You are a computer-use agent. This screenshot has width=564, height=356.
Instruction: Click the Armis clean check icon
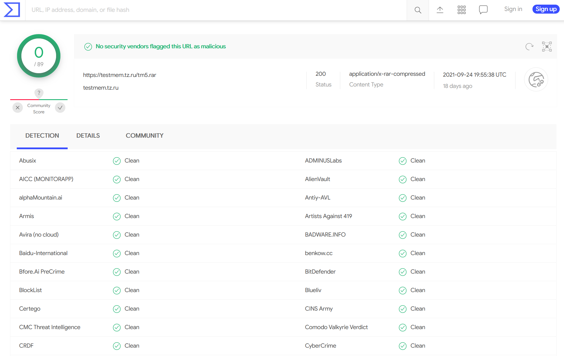coord(117,216)
